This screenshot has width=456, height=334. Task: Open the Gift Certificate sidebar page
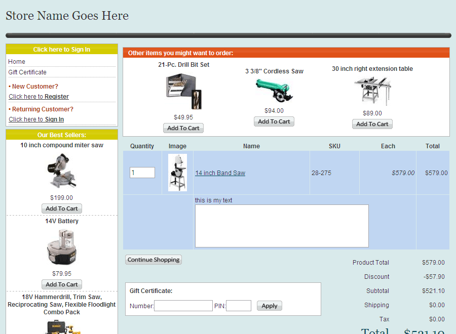click(27, 72)
